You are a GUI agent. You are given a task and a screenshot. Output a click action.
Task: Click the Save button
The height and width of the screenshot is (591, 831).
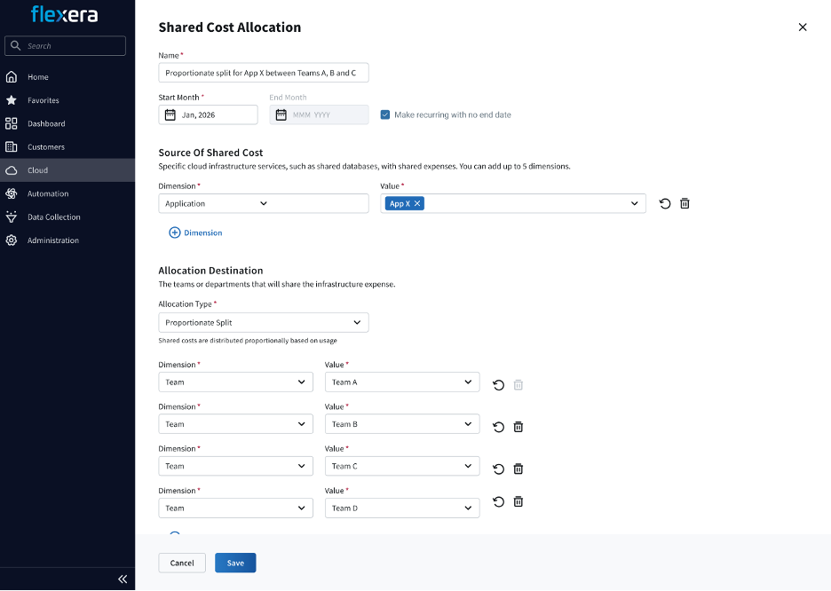(235, 563)
